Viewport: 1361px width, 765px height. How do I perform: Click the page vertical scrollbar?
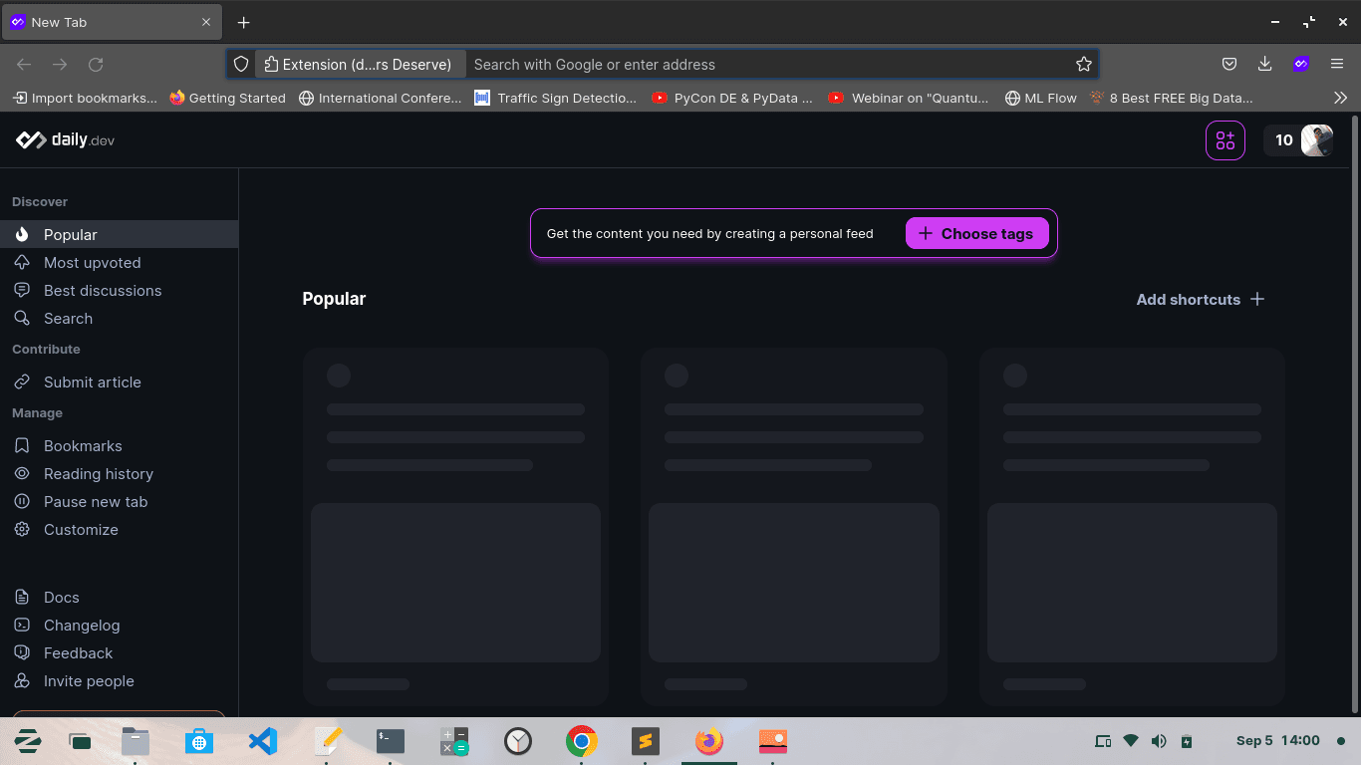(x=1355, y=398)
